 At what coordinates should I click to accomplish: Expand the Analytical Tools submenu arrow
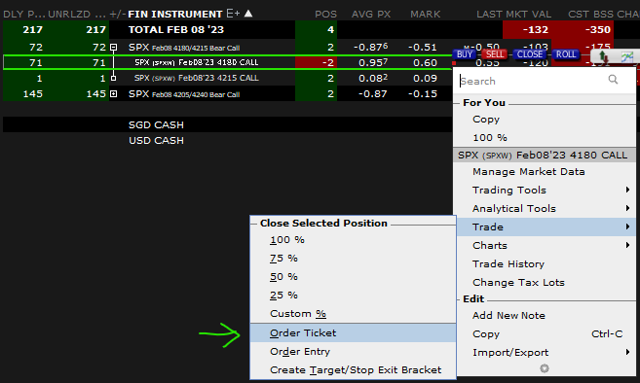tap(627, 208)
